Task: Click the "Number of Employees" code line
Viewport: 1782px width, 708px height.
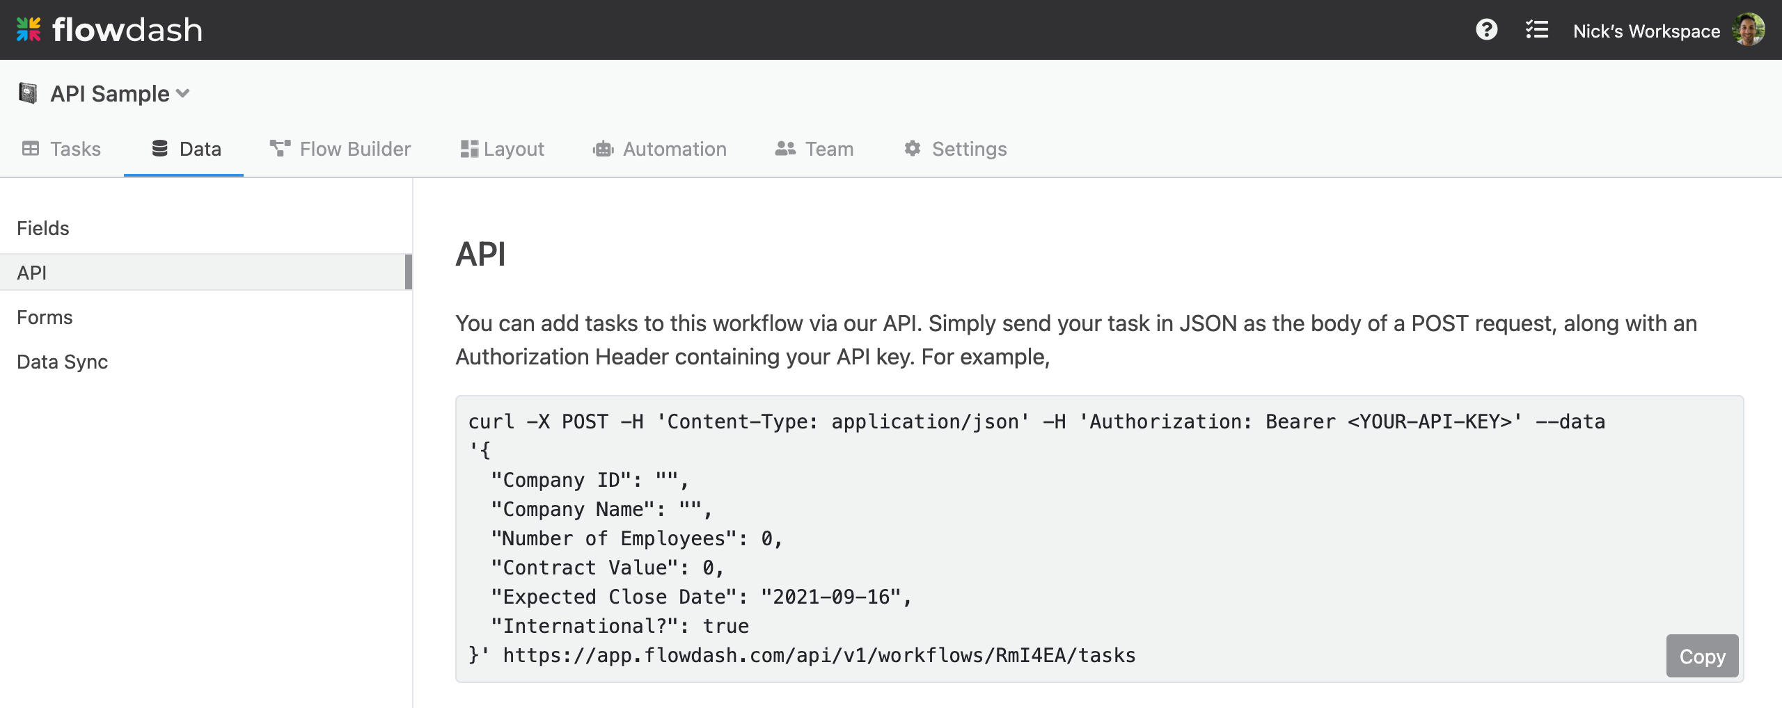Action: coord(637,538)
